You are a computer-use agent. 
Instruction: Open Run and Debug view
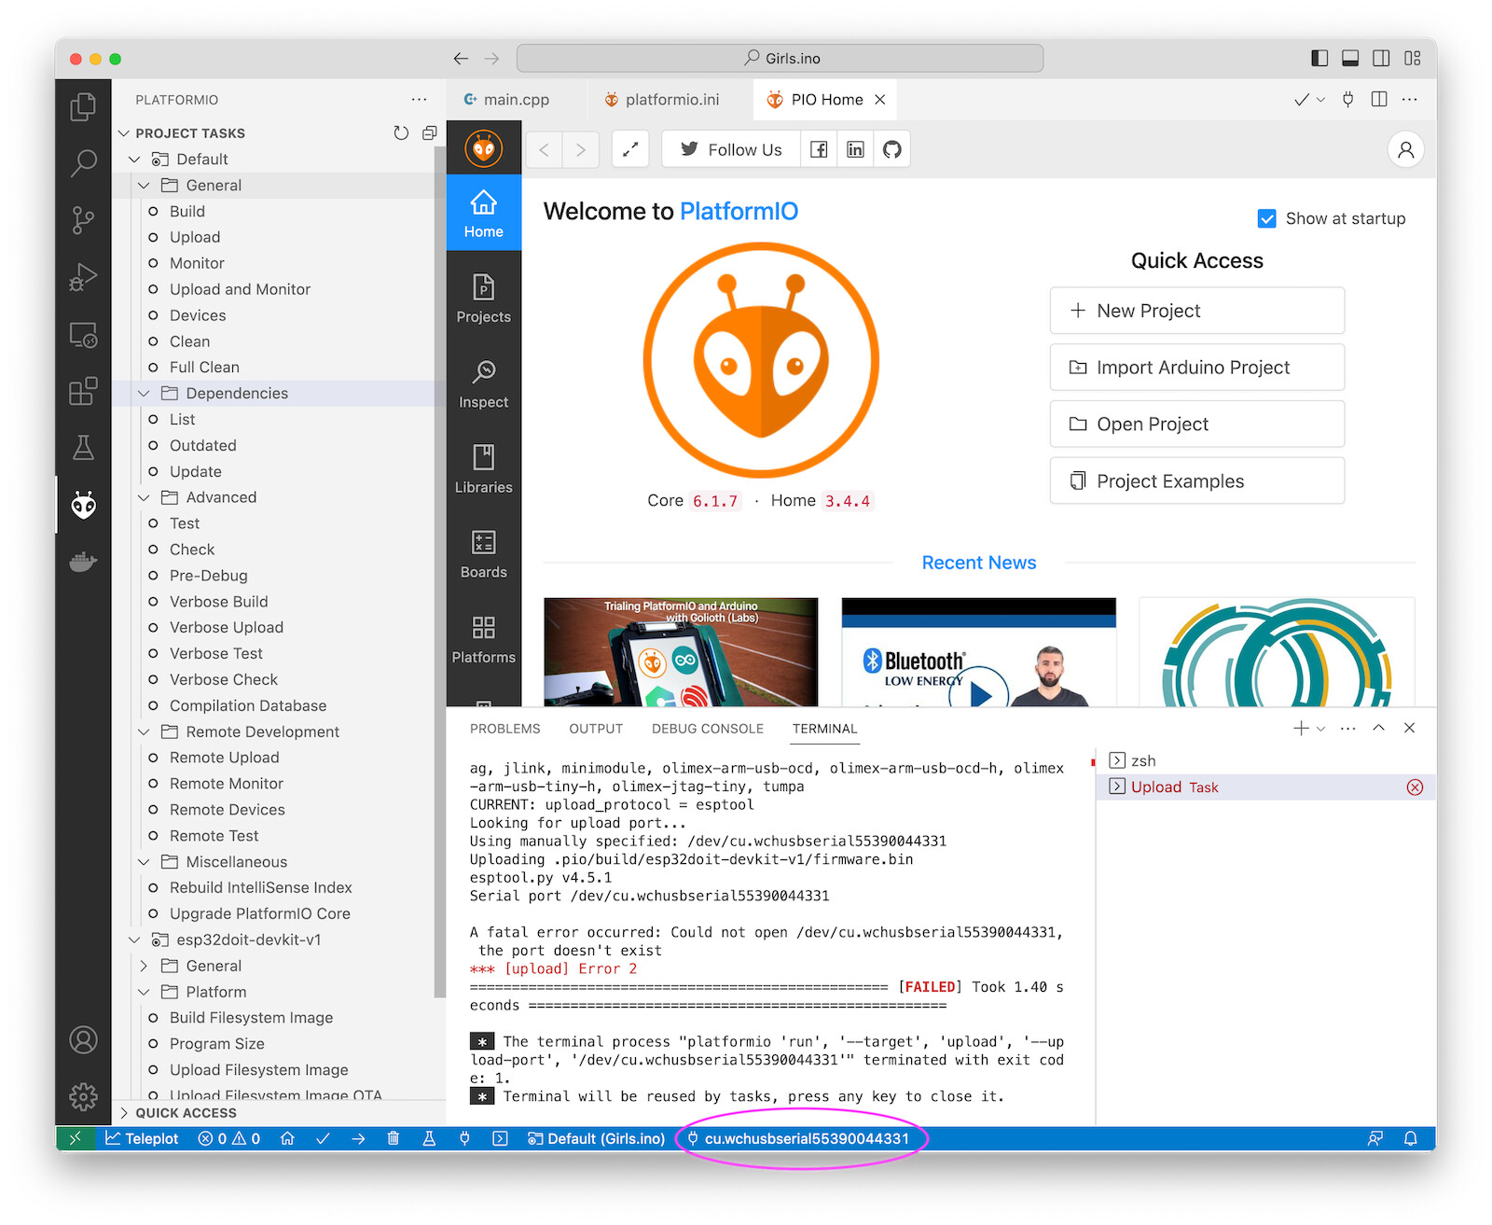(x=83, y=277)
